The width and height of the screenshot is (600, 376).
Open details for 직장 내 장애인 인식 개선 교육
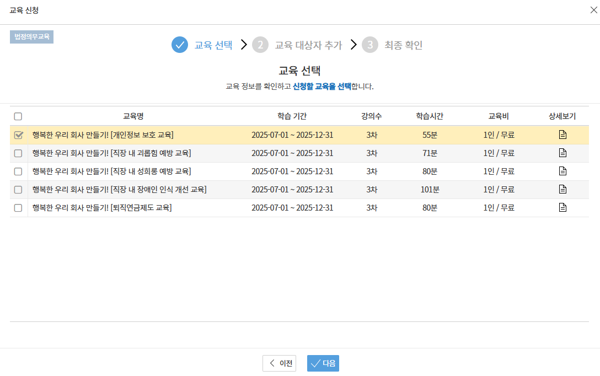(x=562, y=189)
